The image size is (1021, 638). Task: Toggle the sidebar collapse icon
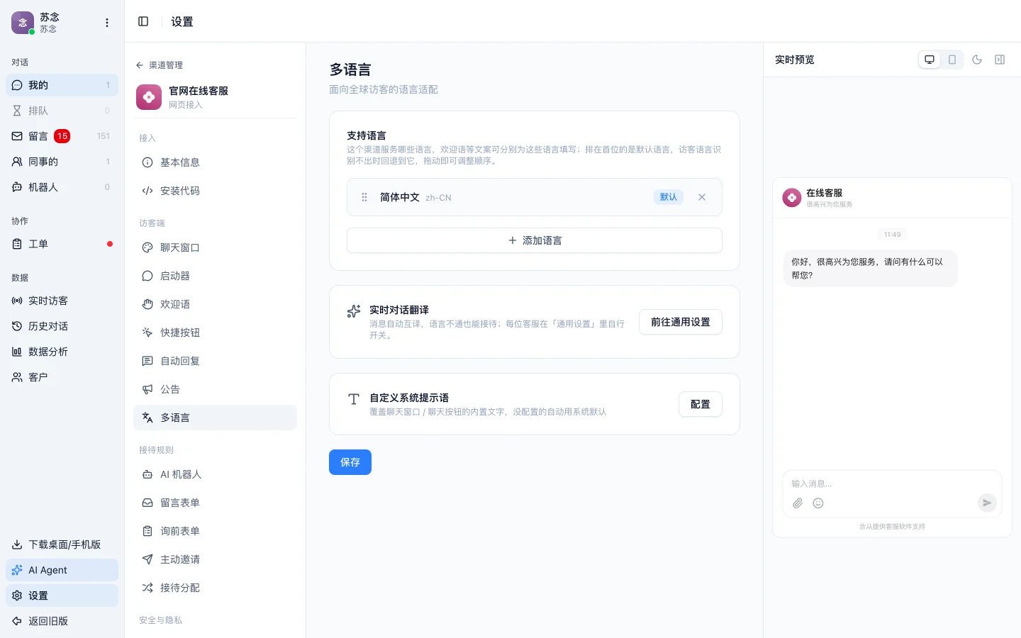click(143, 21)
